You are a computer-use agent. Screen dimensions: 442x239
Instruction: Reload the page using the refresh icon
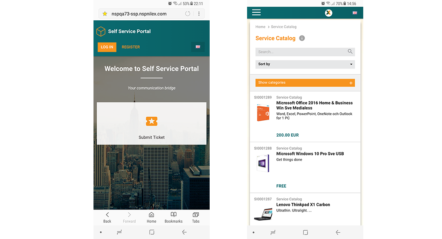pyautogui.click(x=187, y=14)
